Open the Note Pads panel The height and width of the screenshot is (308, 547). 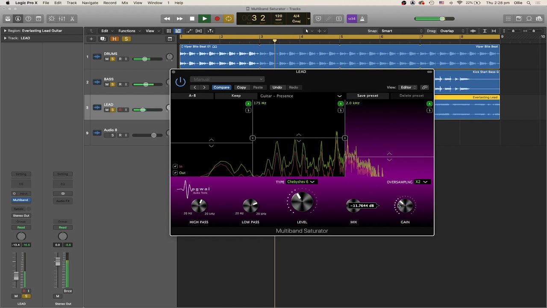[519, 19]
